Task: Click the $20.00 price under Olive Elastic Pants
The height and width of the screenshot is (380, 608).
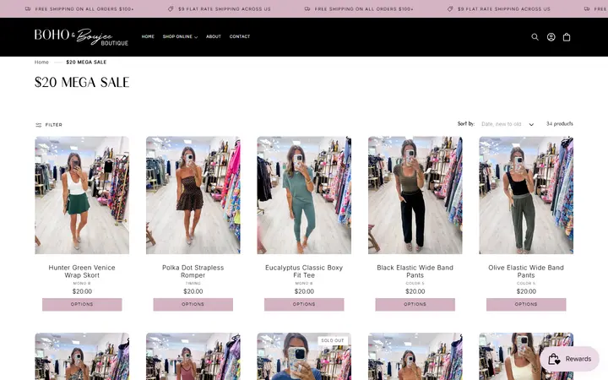Action: click(x=526, y=291)
